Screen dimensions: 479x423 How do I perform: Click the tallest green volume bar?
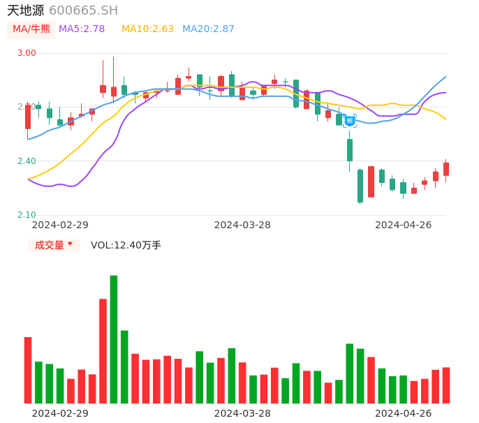point(114,339)
